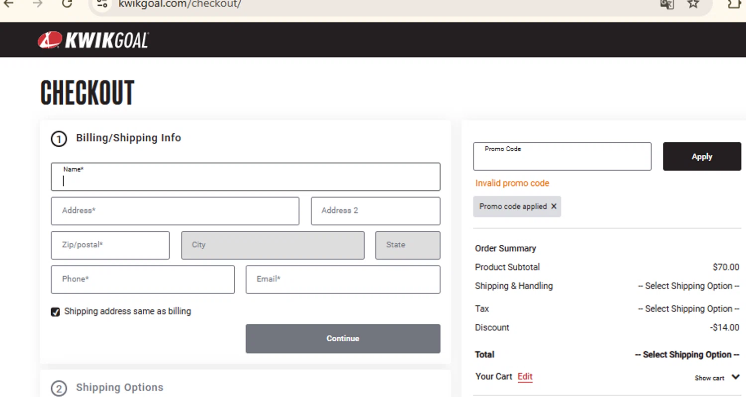Click the $70.00 product subtotal value

726,267
